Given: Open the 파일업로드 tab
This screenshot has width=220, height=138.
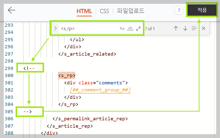Looking at the screenshot, I should (x=131, y=11).
